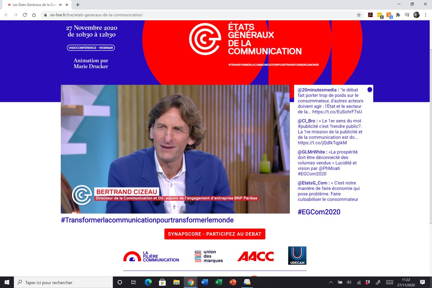The image size is (432, 288).
Task: Open the Chrome profile avatar
Action: pyautogui.click(x=417, y=15)
